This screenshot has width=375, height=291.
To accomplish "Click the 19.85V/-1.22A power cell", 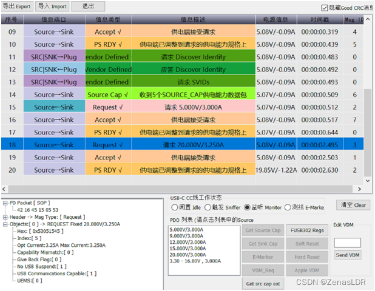I will [x=276, y=170].
